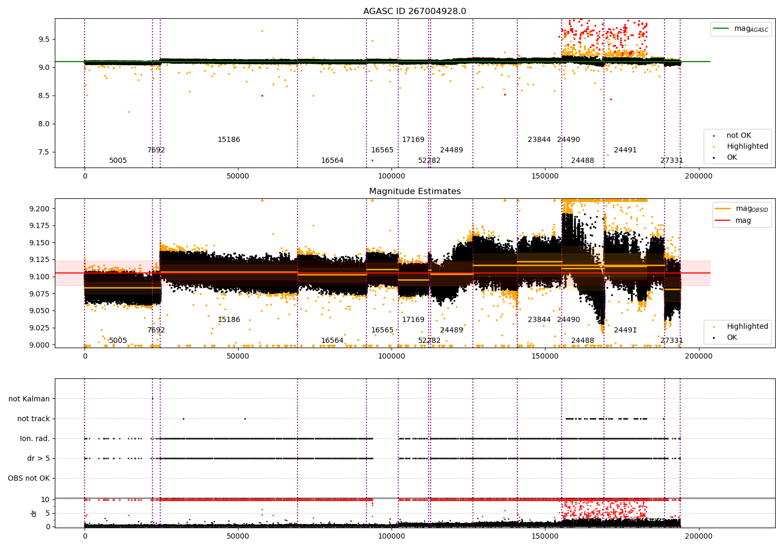This screenshot has height=548, width=783.
Task: Click obsid label 15186 in Magnitude Estimates plot
Action: tap(229, 320)
